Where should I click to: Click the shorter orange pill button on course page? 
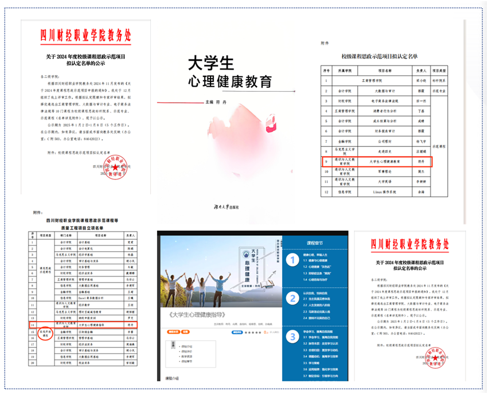click(x=185, y=331)
